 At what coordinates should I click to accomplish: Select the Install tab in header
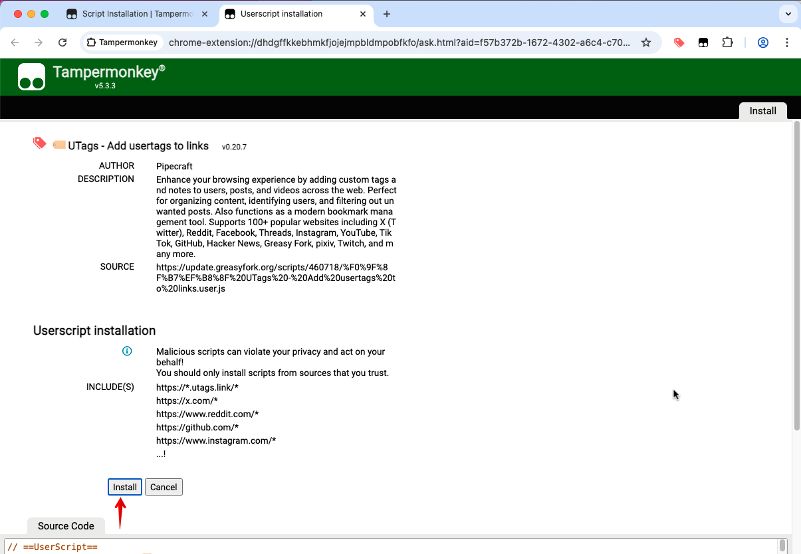tap(762, 111)
